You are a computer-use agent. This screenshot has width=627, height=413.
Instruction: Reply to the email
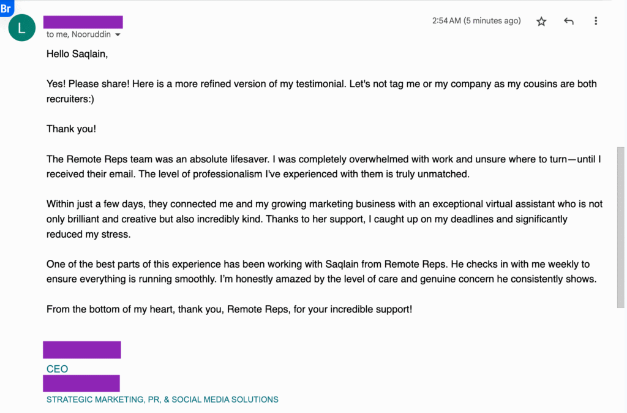coord(569,21)
